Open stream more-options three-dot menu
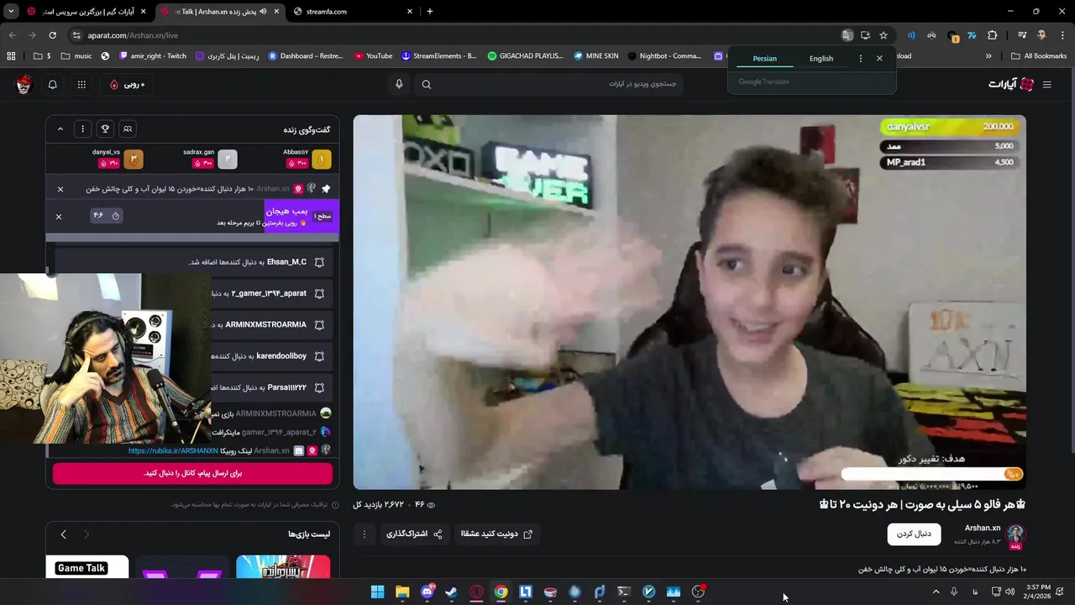 tap(364, 534)
